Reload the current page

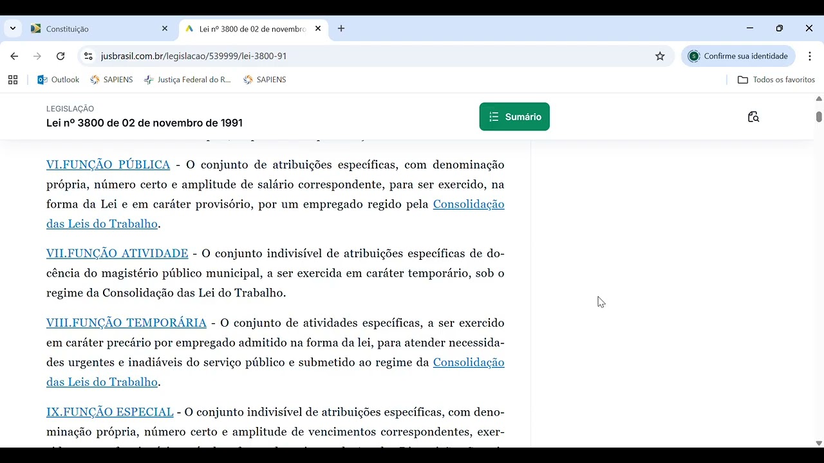[61, 56]
